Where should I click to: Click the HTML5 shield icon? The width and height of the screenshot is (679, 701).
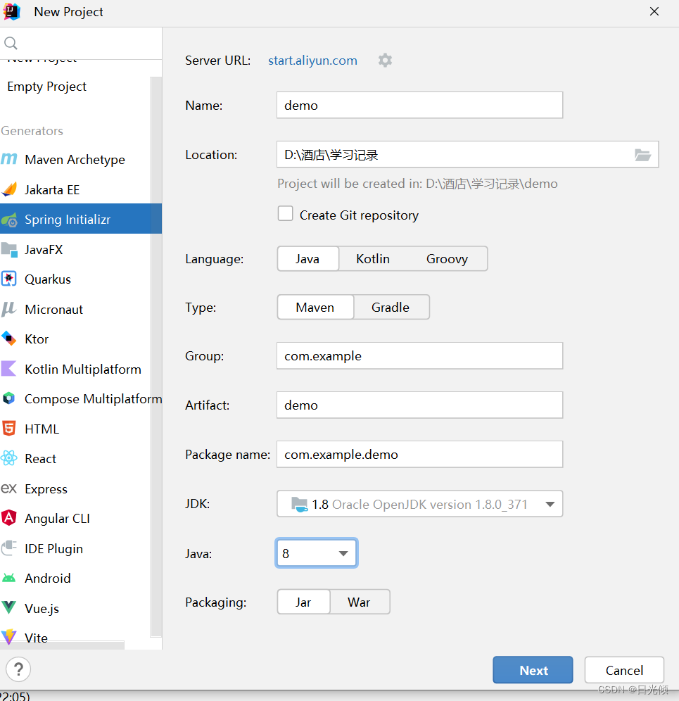tap(9, 429)
